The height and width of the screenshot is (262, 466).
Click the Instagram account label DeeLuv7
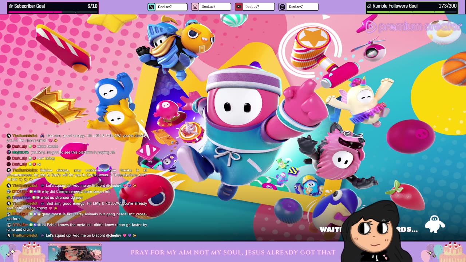click(x=209, y=7)
